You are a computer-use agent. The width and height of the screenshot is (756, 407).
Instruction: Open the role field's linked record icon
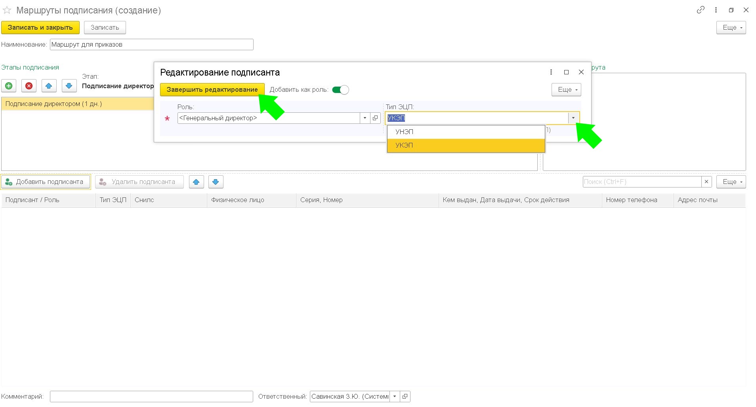pyautogui.click(x=375, y=118)
